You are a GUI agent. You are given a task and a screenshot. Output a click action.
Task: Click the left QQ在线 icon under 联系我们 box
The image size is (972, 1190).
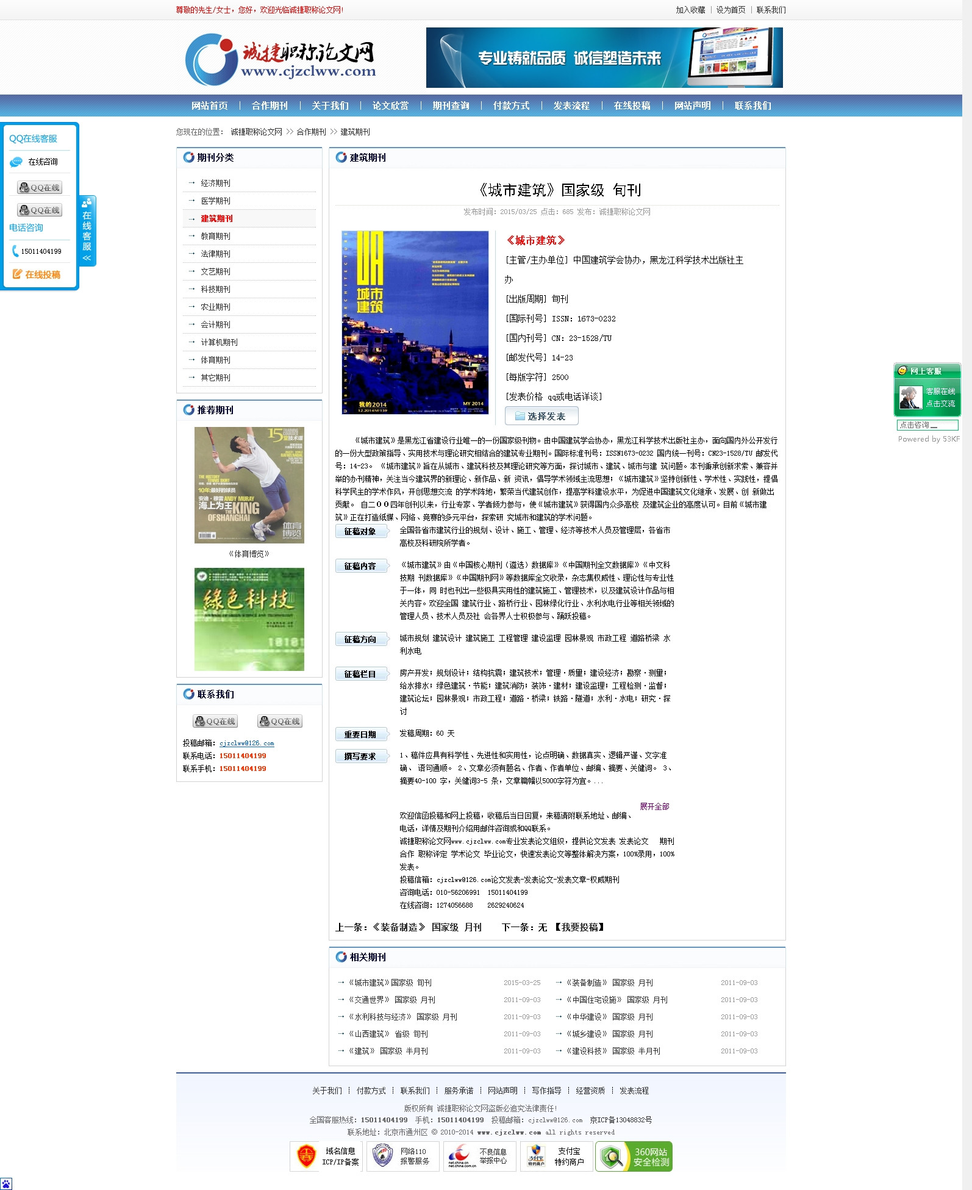215,721
